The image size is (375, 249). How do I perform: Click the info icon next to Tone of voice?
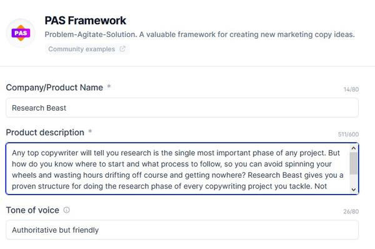(66, 210)
